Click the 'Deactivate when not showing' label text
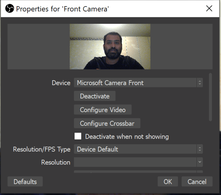221x195 pixels. pyautogui.click(x=127, y=137)
